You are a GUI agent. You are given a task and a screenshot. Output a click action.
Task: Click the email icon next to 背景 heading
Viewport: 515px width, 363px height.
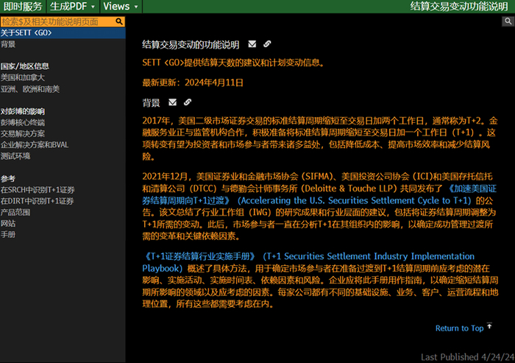pos(172,102)
